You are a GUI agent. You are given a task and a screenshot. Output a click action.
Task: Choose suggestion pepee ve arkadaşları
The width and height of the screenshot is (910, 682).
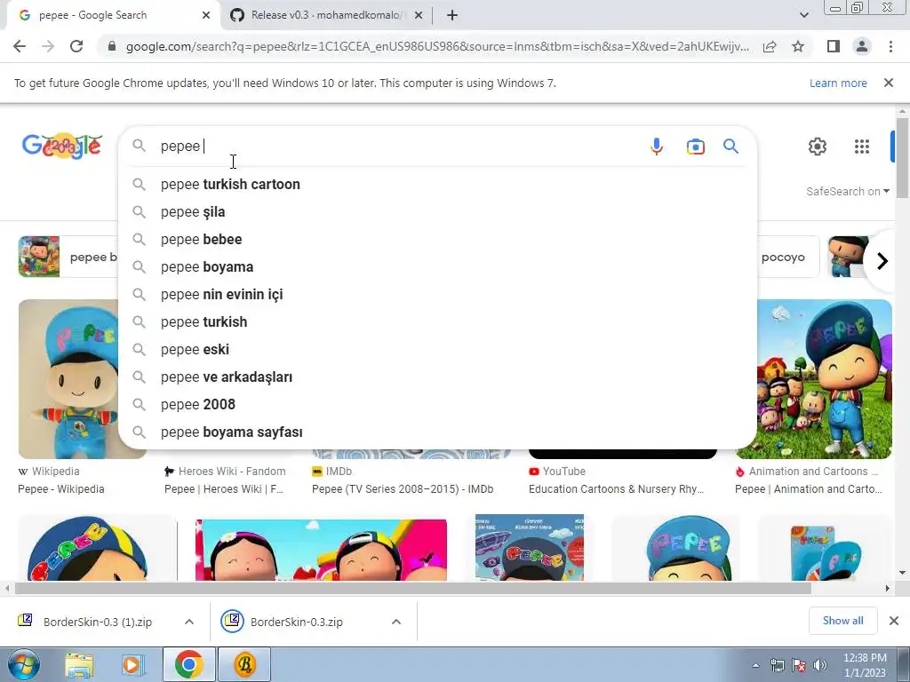click(437, 377)
